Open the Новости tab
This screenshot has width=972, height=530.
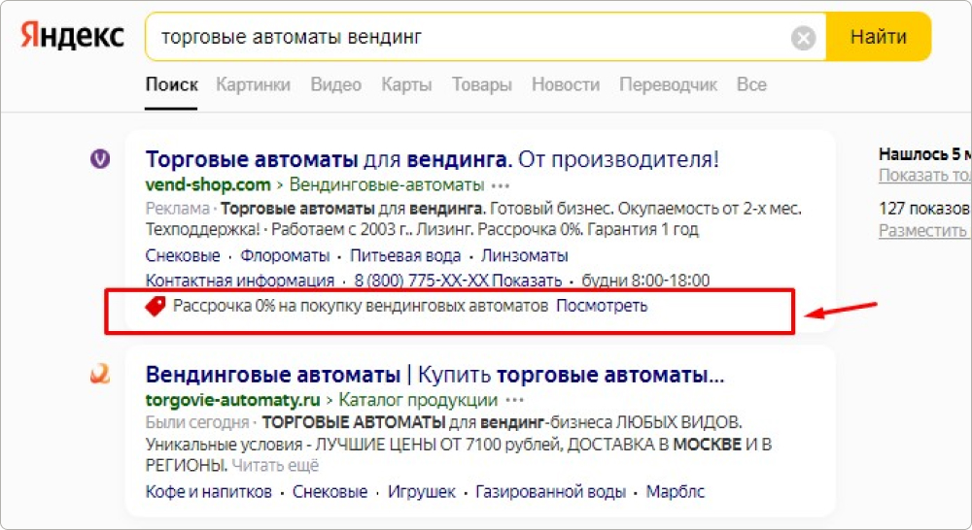[566, 84]
